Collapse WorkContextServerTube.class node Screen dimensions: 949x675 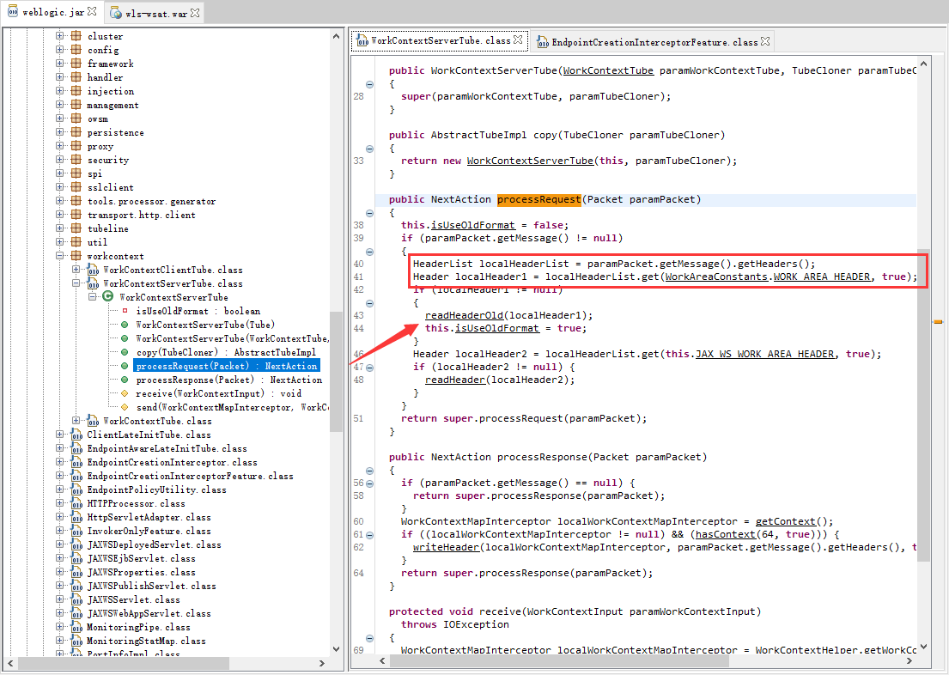coord(76,283)
